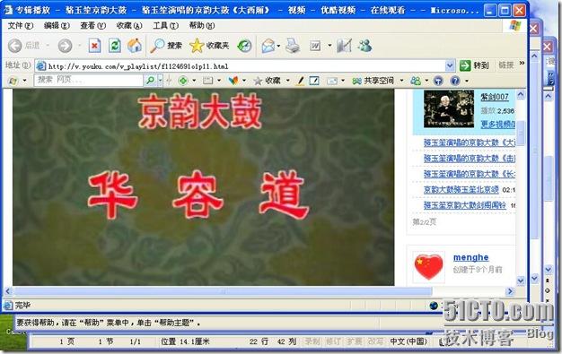Image resolution: width=562 pixels, height=354 pixels.
Task: Click the green circle icon in Live toolbar
Action: coord(183,81)
